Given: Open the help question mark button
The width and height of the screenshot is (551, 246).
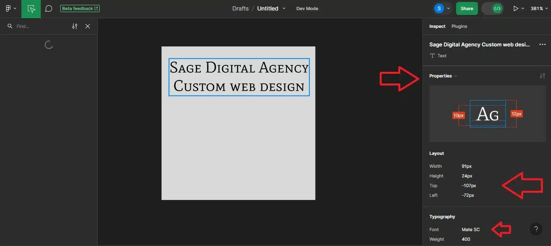Looking at the screenshot, I should click(x=536, y=229).
